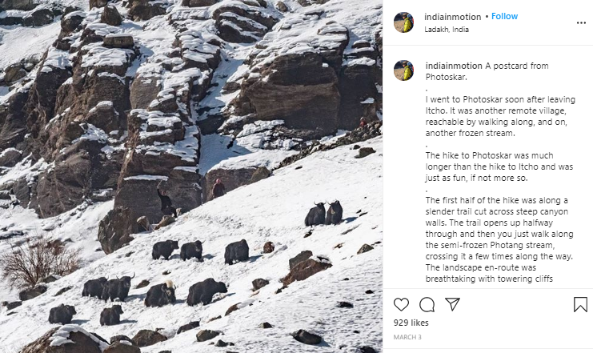The image size is (593, 353).
Task: Share the post via paper plane icon
Action: click(452, 304)
